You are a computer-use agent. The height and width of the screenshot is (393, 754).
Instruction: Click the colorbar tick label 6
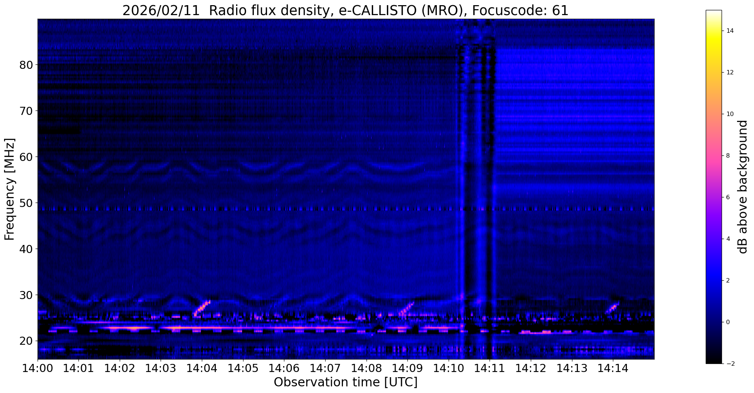coord(727,197)
